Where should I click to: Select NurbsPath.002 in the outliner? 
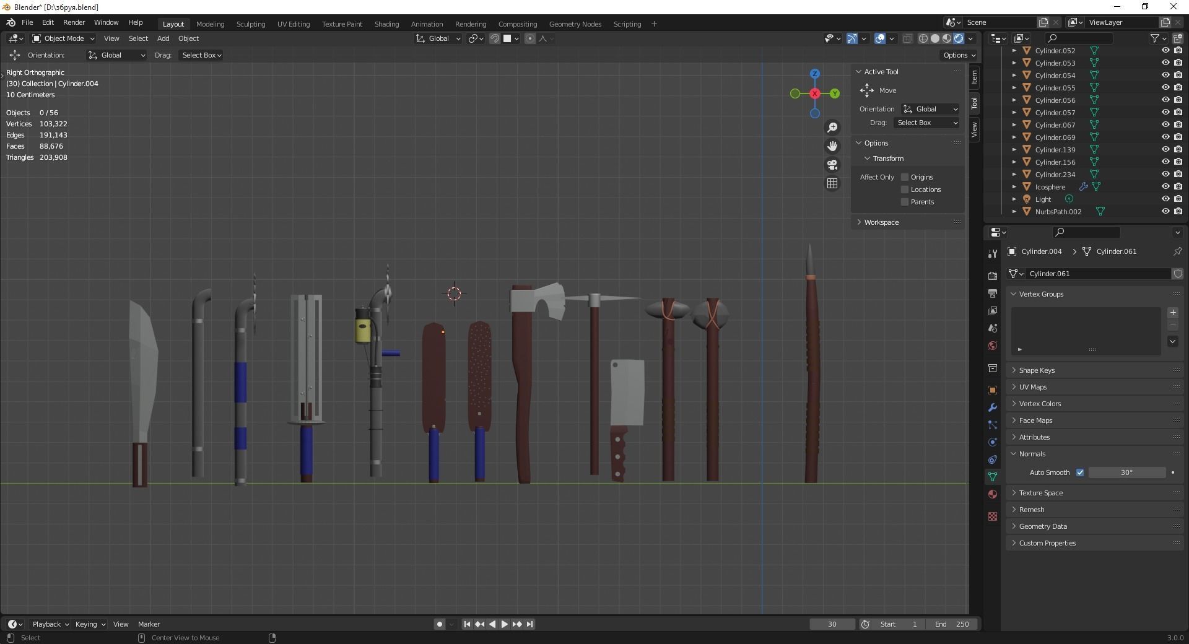[x=1058, y=212]
